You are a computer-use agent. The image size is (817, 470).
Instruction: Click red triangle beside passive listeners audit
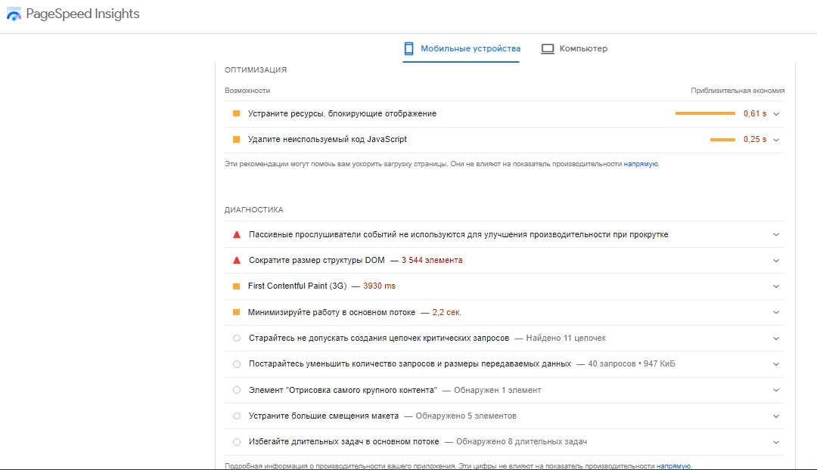pos(237,234)
